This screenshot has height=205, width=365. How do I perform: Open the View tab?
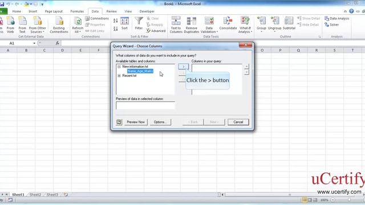[x=128, y=11]
